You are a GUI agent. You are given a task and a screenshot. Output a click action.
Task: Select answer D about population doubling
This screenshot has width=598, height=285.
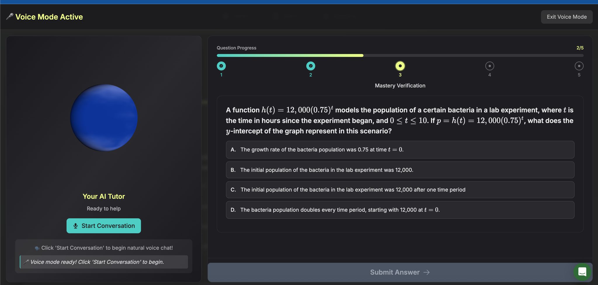tap(400, 210)
